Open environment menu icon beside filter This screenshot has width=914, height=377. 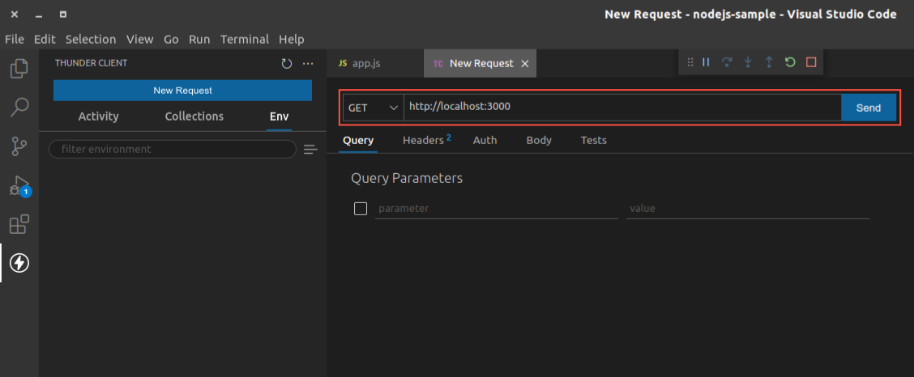click(x=310, y=150)
